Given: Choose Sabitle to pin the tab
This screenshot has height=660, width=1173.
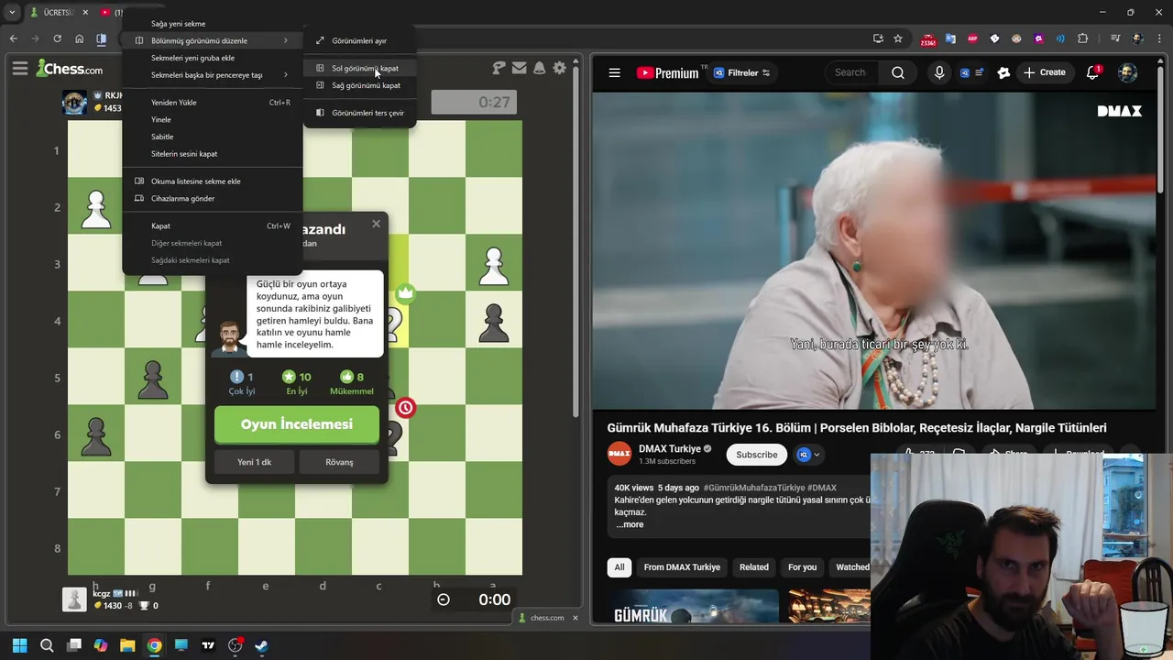Looking at the screenshot, I should click(213, 137).
